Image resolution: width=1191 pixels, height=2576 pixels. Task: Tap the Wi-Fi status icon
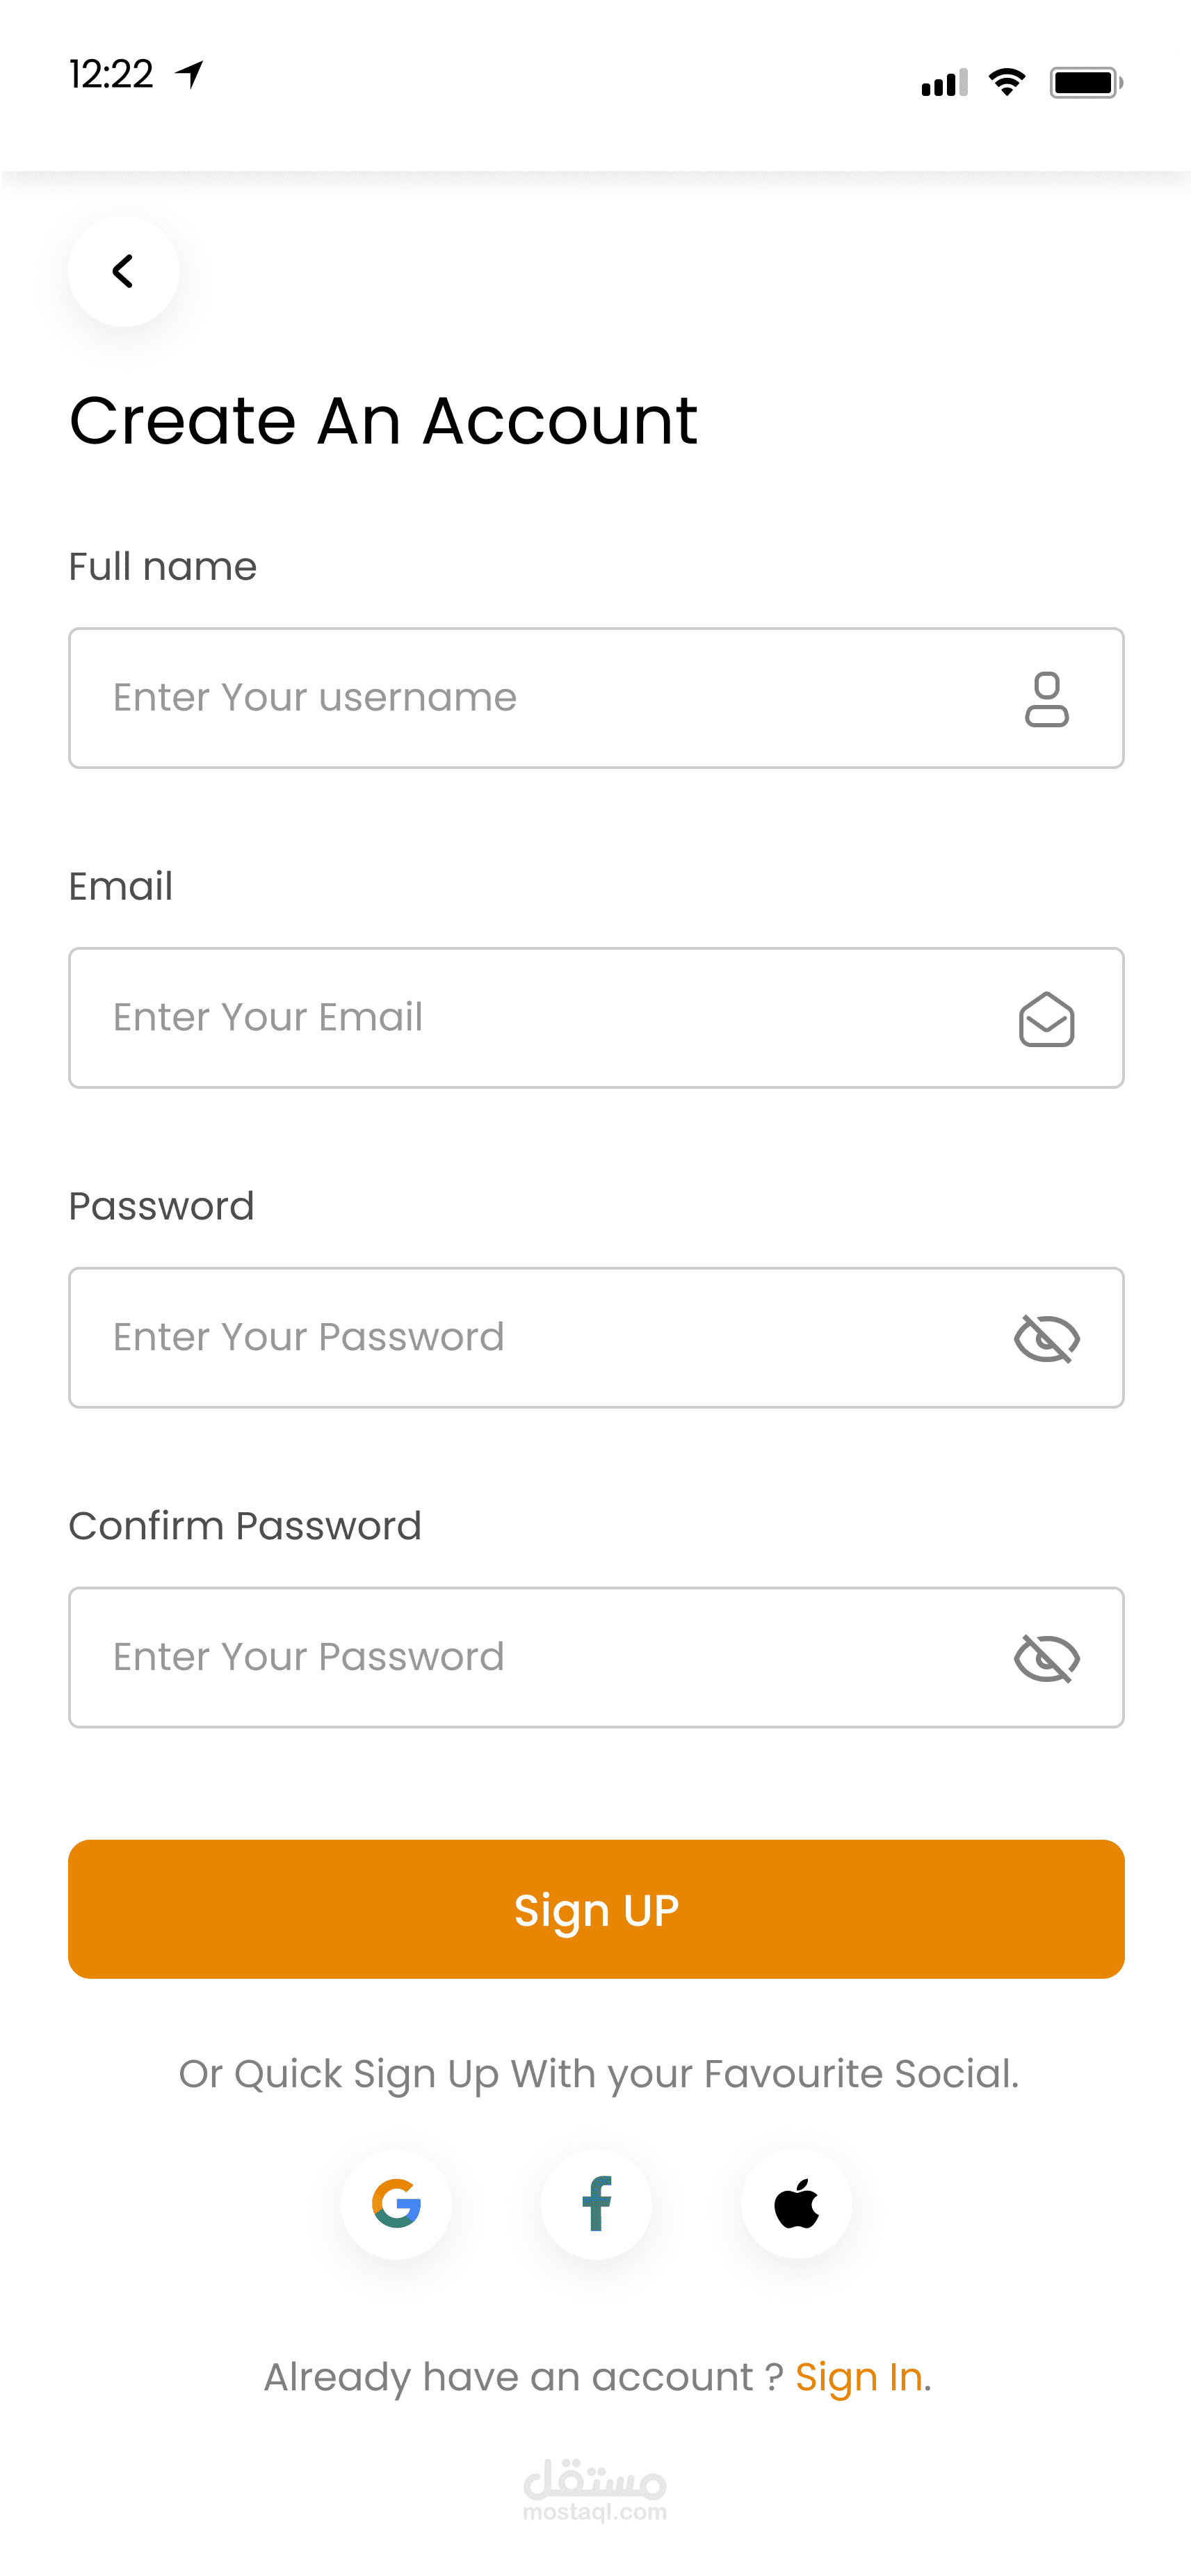pyautogui.click(x=1006, y=82)
